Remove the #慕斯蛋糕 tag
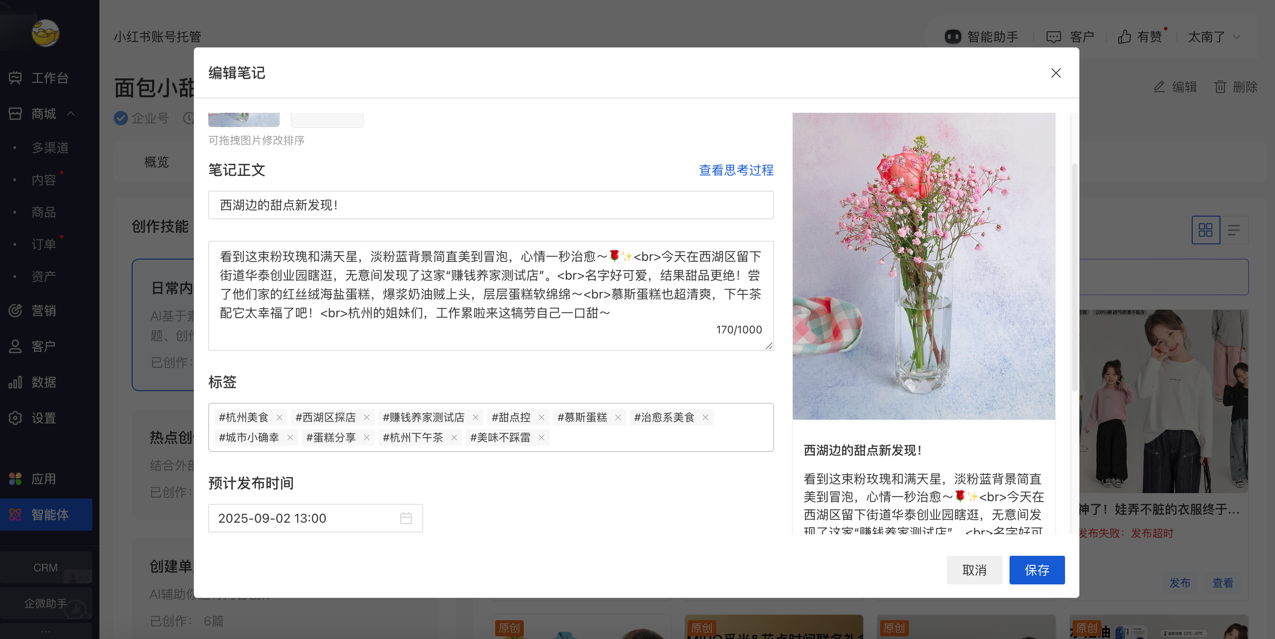 [617, 417]
